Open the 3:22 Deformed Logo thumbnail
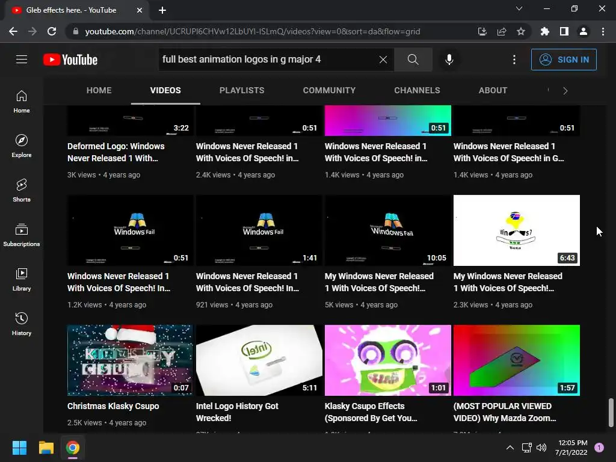Screen dimensions: 616x462 (x=130, y=120)
